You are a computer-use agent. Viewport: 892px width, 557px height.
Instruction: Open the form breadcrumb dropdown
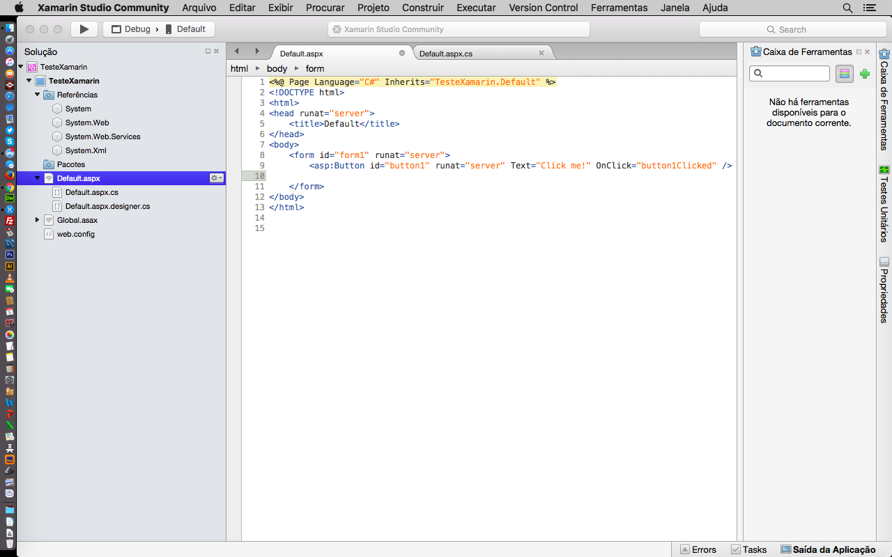pos(315,68)
